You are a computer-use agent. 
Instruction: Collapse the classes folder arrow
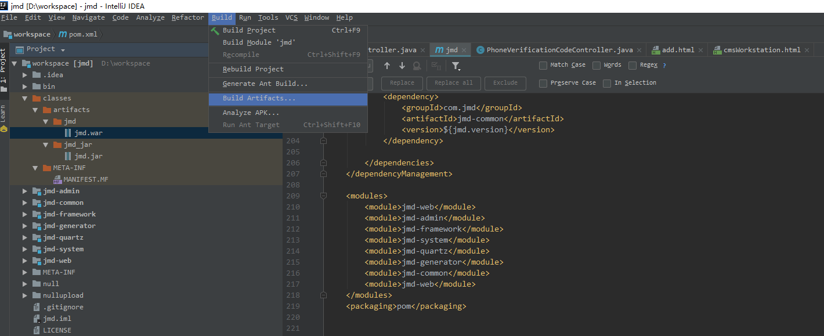pos(25,98)
